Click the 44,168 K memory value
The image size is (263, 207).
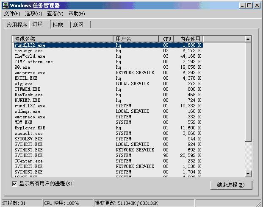click(x=191, y=56)
